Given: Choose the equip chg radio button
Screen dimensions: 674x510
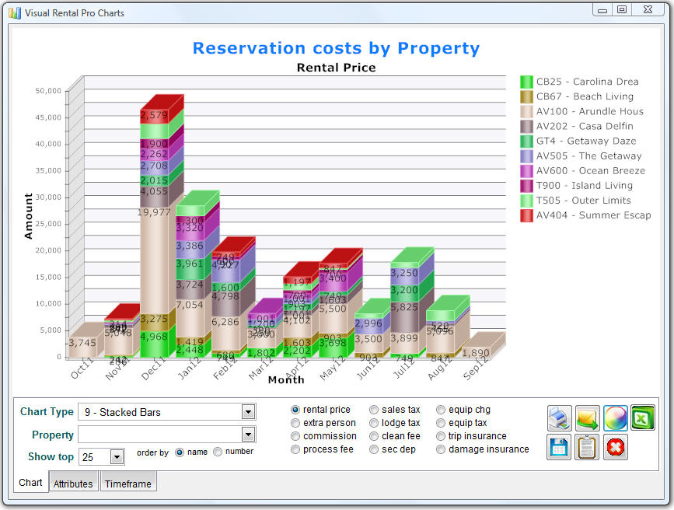Looking at the screenshot, I should [x=441, y=410].
